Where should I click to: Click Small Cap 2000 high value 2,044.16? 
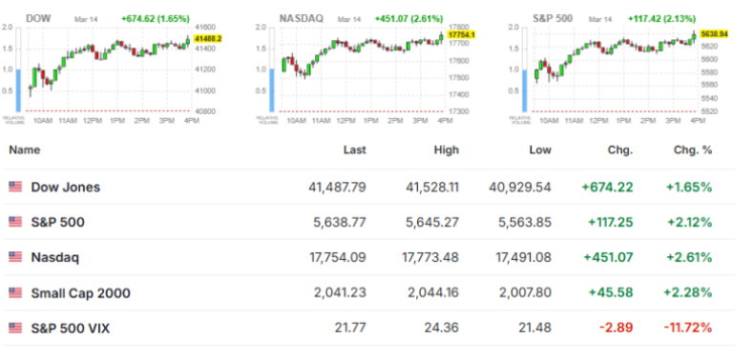[434, 293]
